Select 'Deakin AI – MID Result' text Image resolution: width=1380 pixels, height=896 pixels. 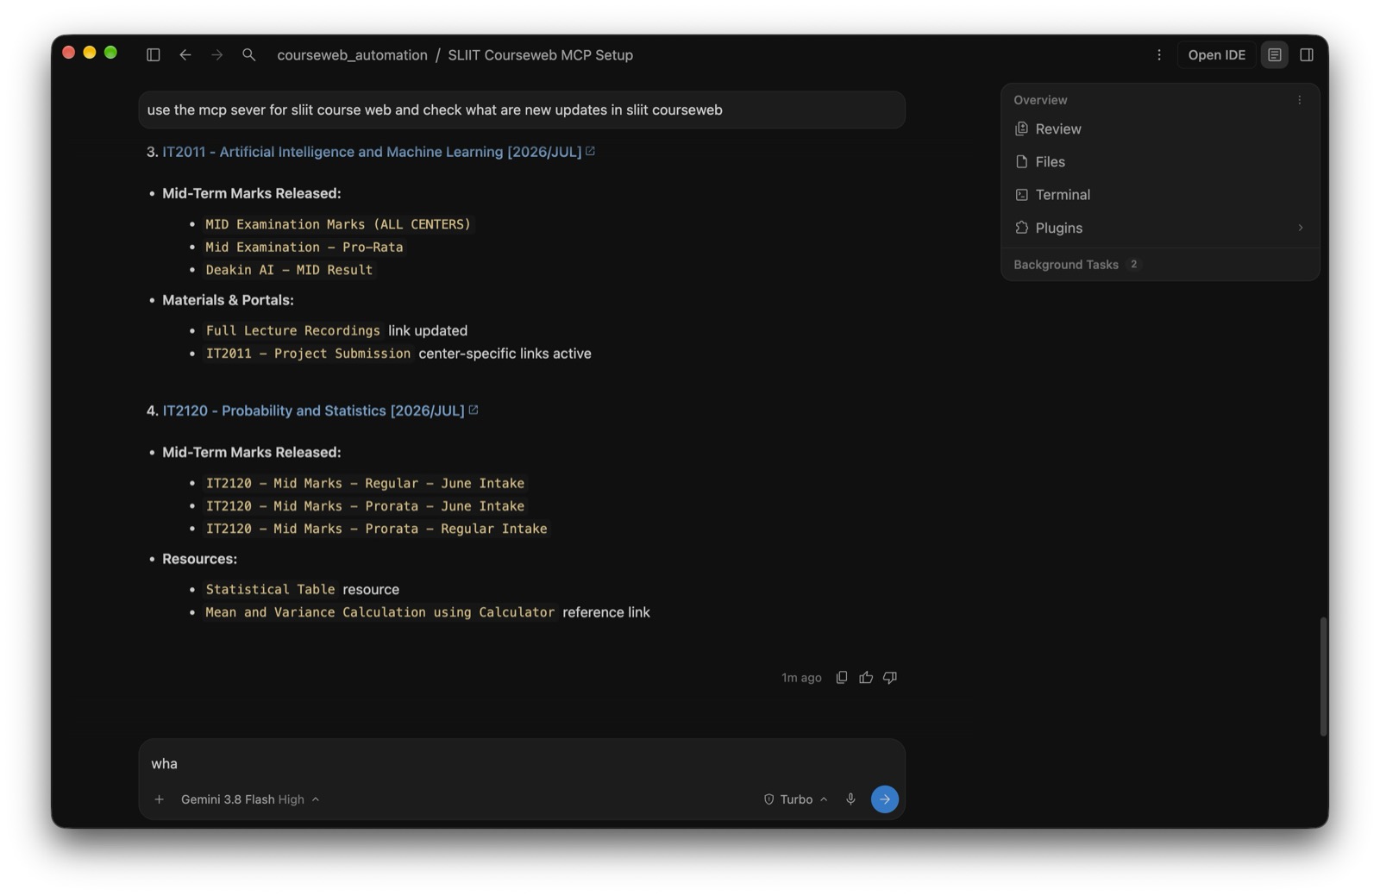(289, 270)
